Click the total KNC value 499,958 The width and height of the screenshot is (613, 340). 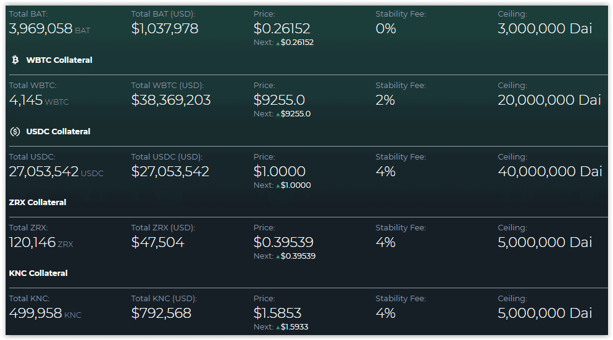point(36,314)
